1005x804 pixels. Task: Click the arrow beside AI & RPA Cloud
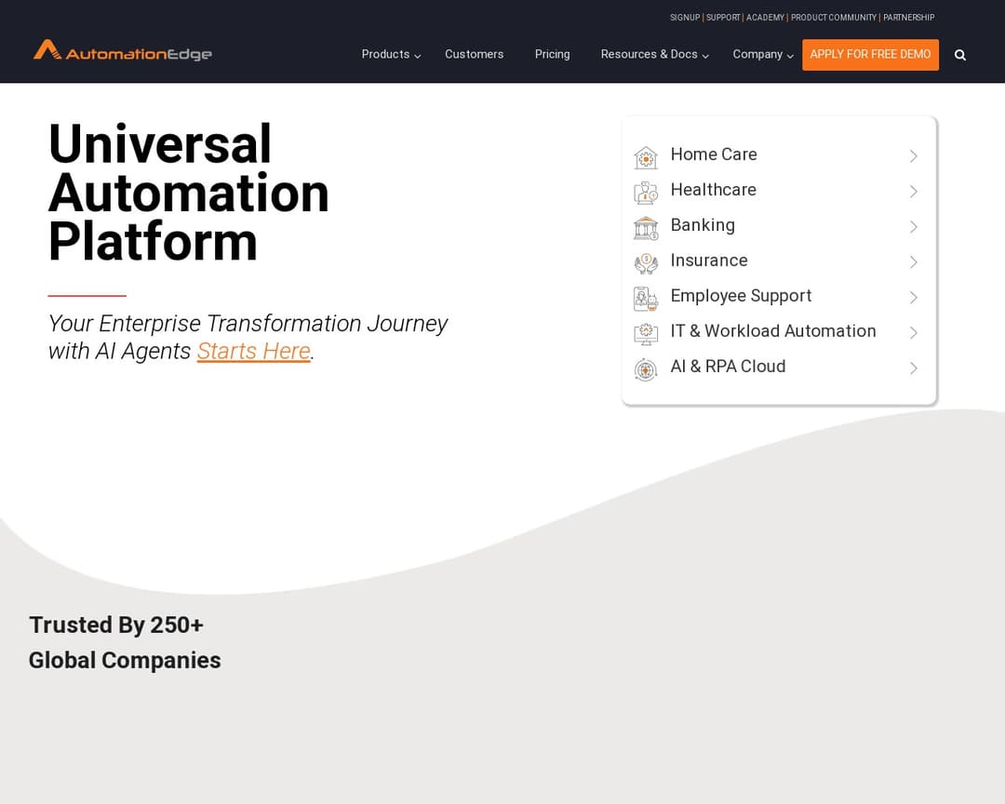(913, 368)
